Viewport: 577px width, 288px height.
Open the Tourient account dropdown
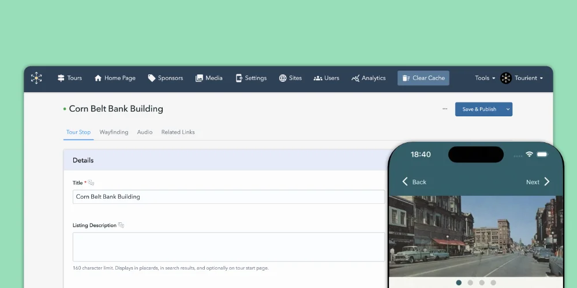(529, 78)
